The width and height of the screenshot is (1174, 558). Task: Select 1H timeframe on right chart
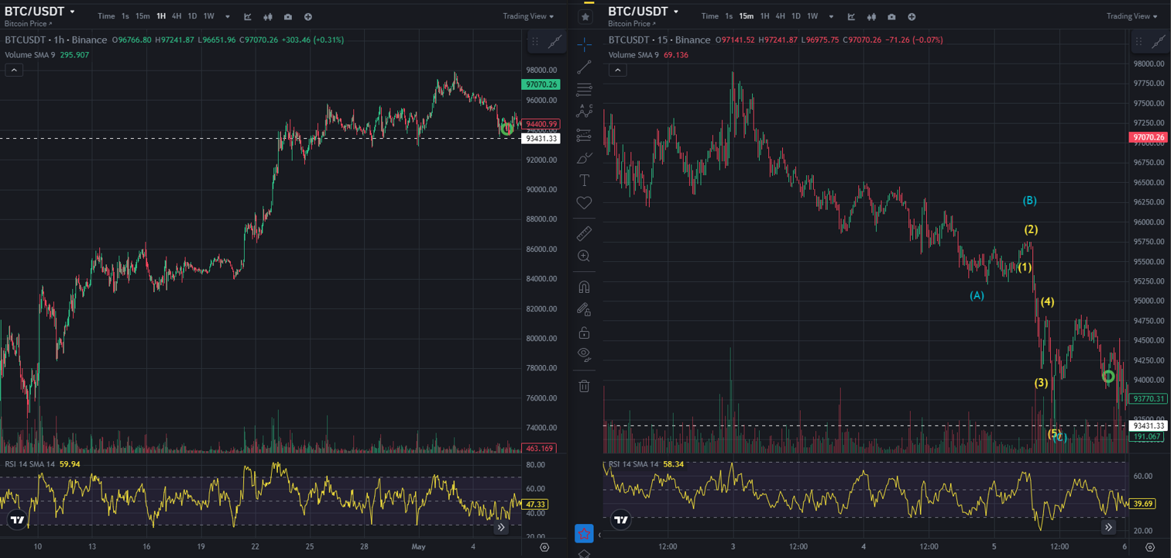(x=764, y=16)
